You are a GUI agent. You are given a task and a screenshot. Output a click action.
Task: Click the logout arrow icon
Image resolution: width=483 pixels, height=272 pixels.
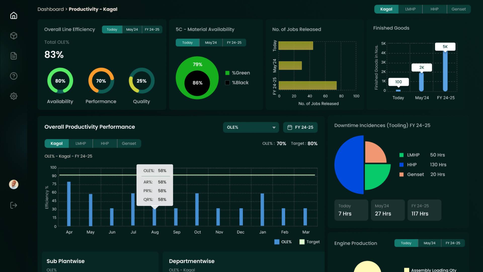(x=14, y=205)
